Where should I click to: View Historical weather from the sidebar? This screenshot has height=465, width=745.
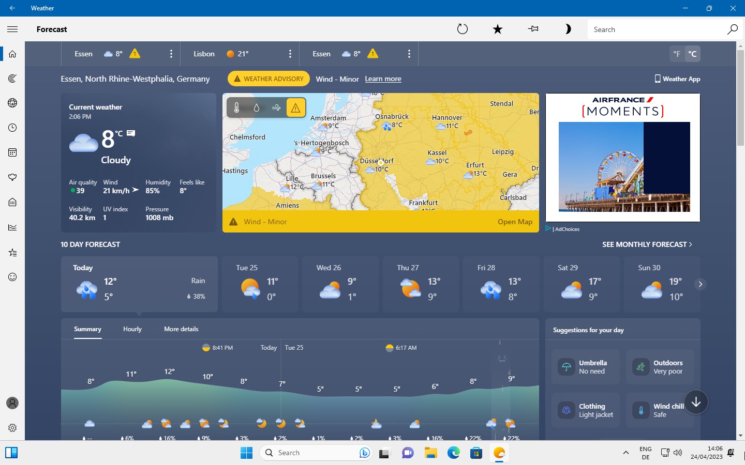(12, 227)
